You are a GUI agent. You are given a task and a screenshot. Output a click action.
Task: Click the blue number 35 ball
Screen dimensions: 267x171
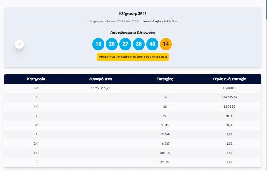click(x=139, y=44)
